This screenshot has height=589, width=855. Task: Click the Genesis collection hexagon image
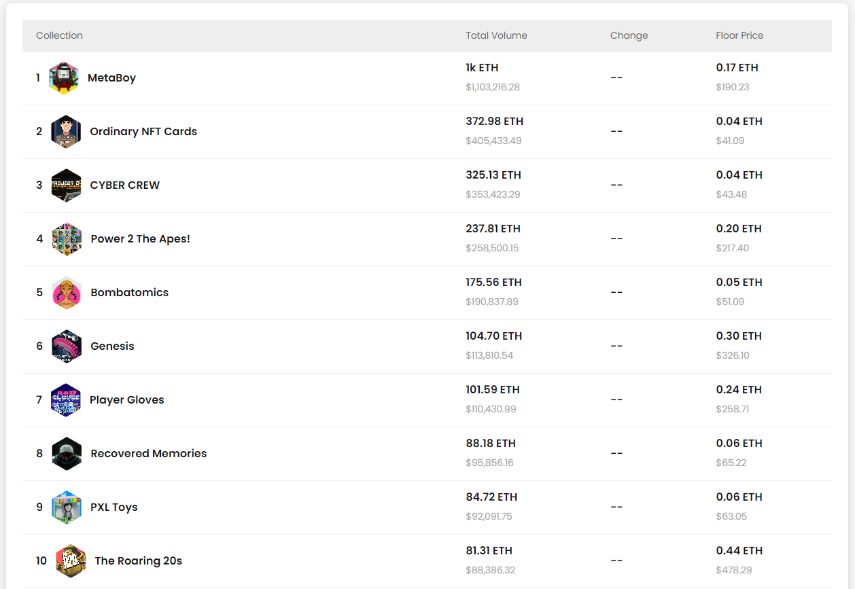tap(67, 346)
